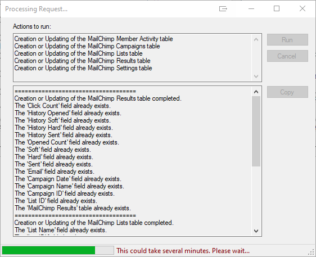Click the 'Opened Count' field log line

[x=67, y=142]
